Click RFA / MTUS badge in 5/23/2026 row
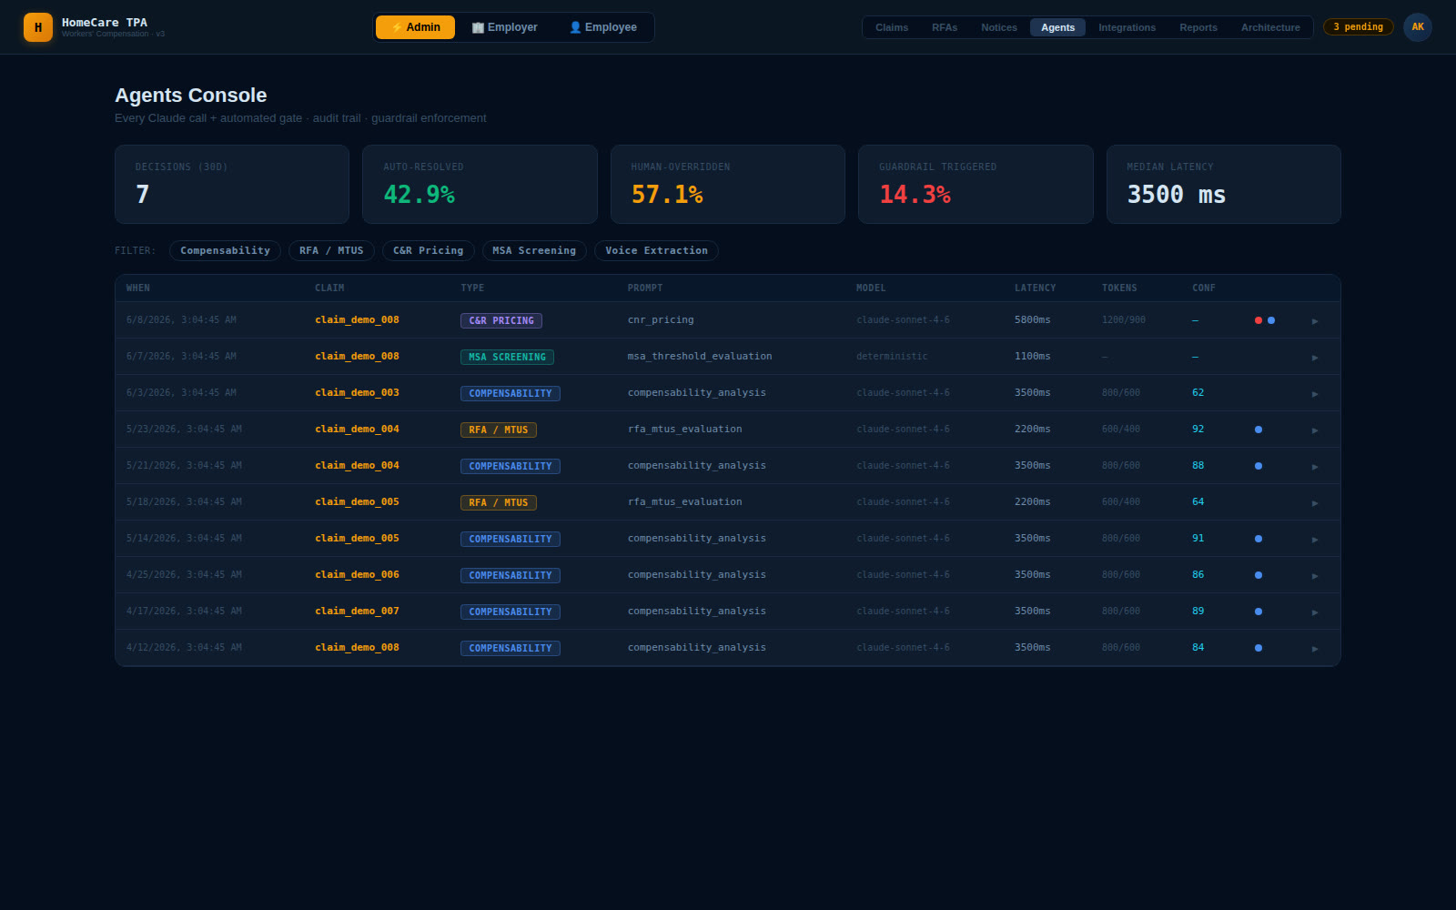The height and width of the screenshot is (910, 1456). 499,430
